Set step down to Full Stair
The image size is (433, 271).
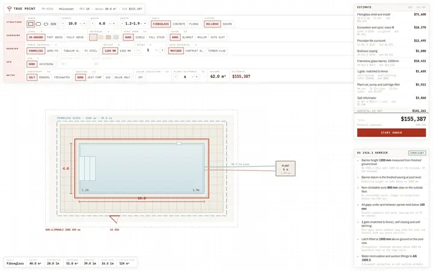(x=156, y=37)
